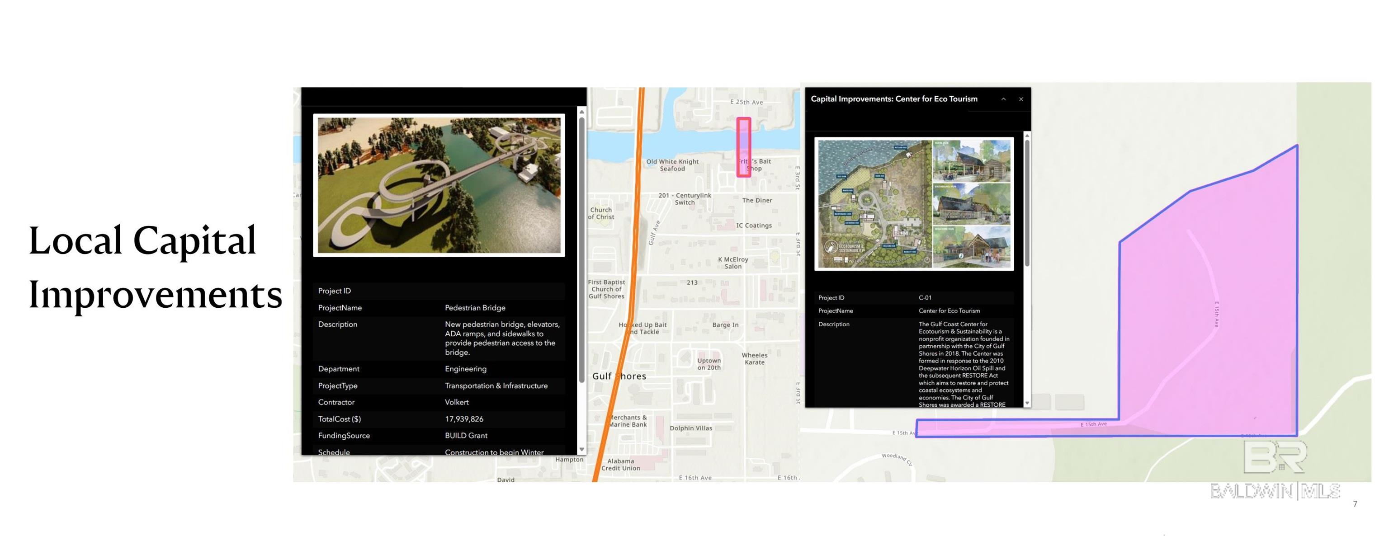This screenshot has width=1389, height=536.
Task: Click the Gulf Shores city label
Action: click(619, 376)
